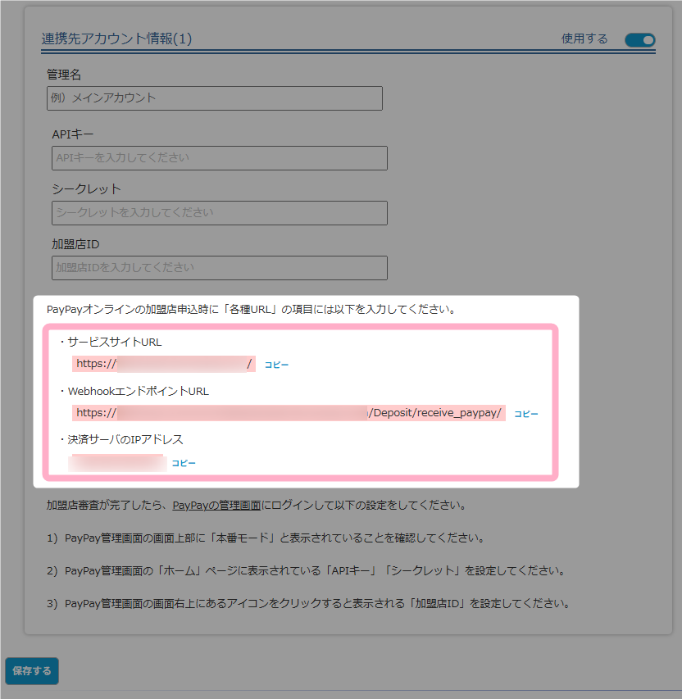Click the 管理名 input field
Image resolution: width=682 pixels, height=699 pixels.
[x=215, y=98]
